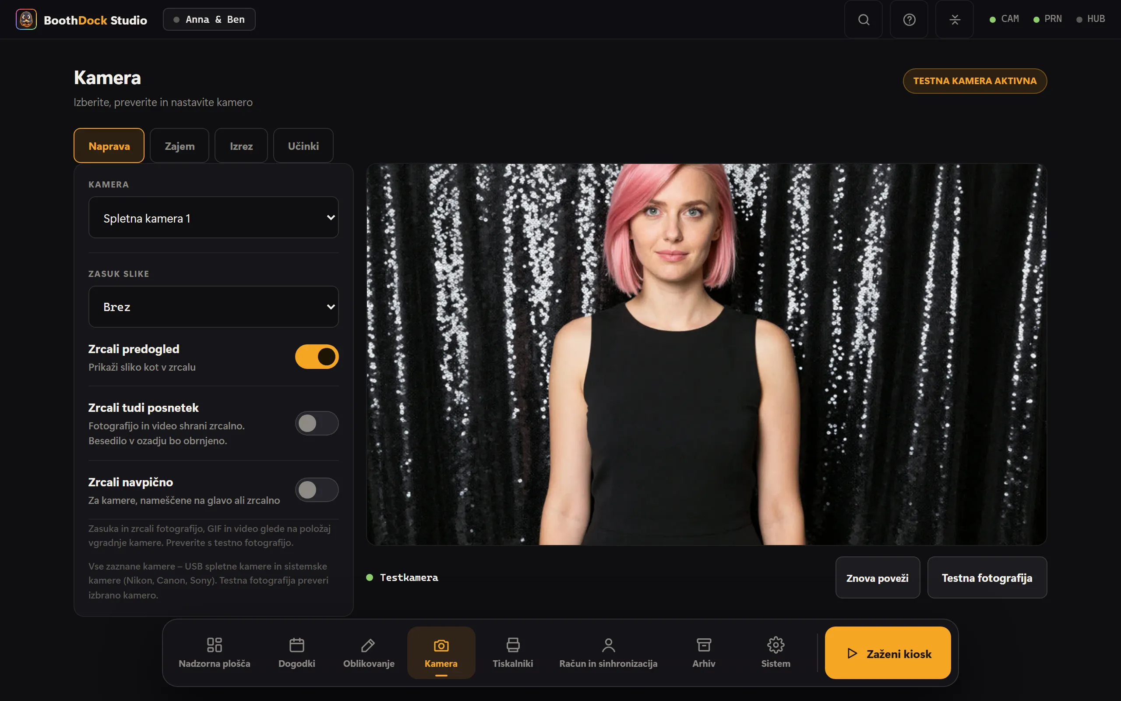This screenshot has height=701, width=1121.
Task: Enable Zrcali tudi posnetek switch
Action: click(x=317, y=423)
